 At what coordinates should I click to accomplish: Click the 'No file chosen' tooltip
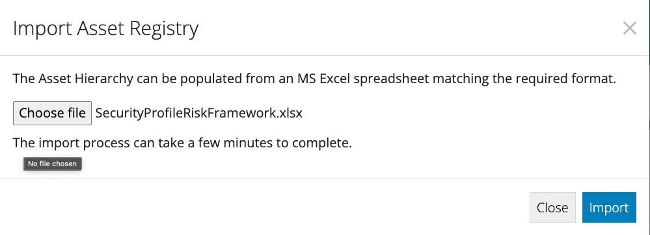point(52,164)
